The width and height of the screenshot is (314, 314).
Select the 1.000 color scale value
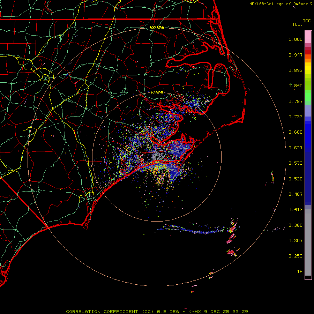pyautogui.click(x=296, y=39)
